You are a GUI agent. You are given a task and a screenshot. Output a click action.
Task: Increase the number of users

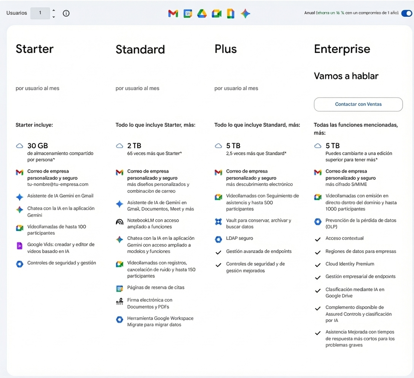coord(54,10)
